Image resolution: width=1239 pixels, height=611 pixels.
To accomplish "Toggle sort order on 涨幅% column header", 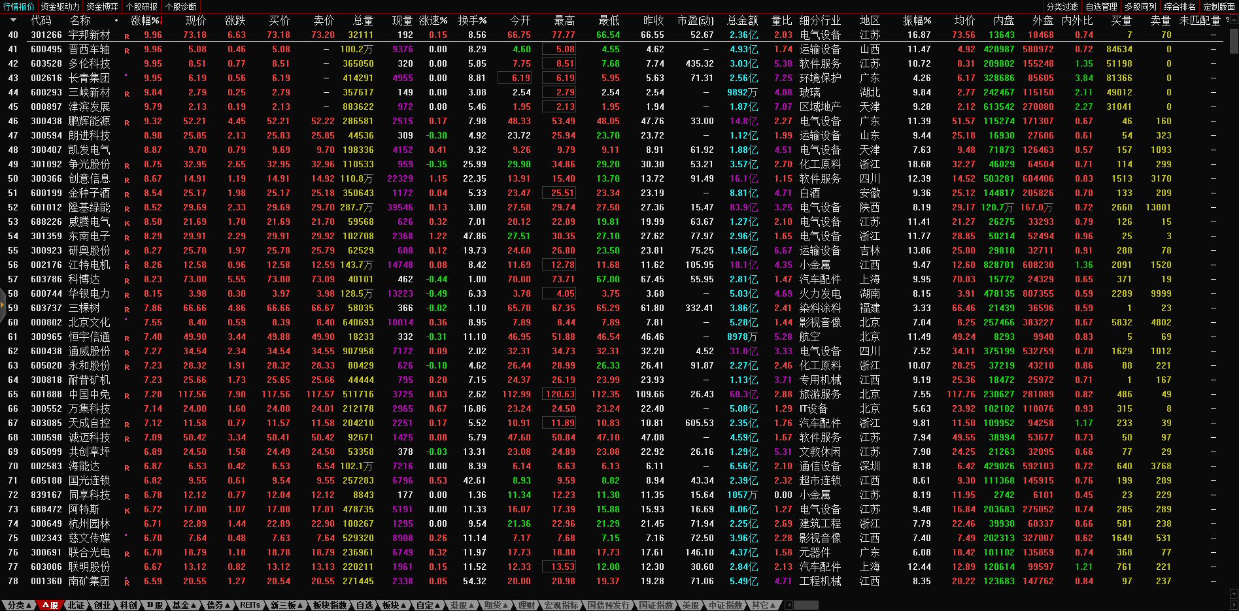I will point(145,20).
